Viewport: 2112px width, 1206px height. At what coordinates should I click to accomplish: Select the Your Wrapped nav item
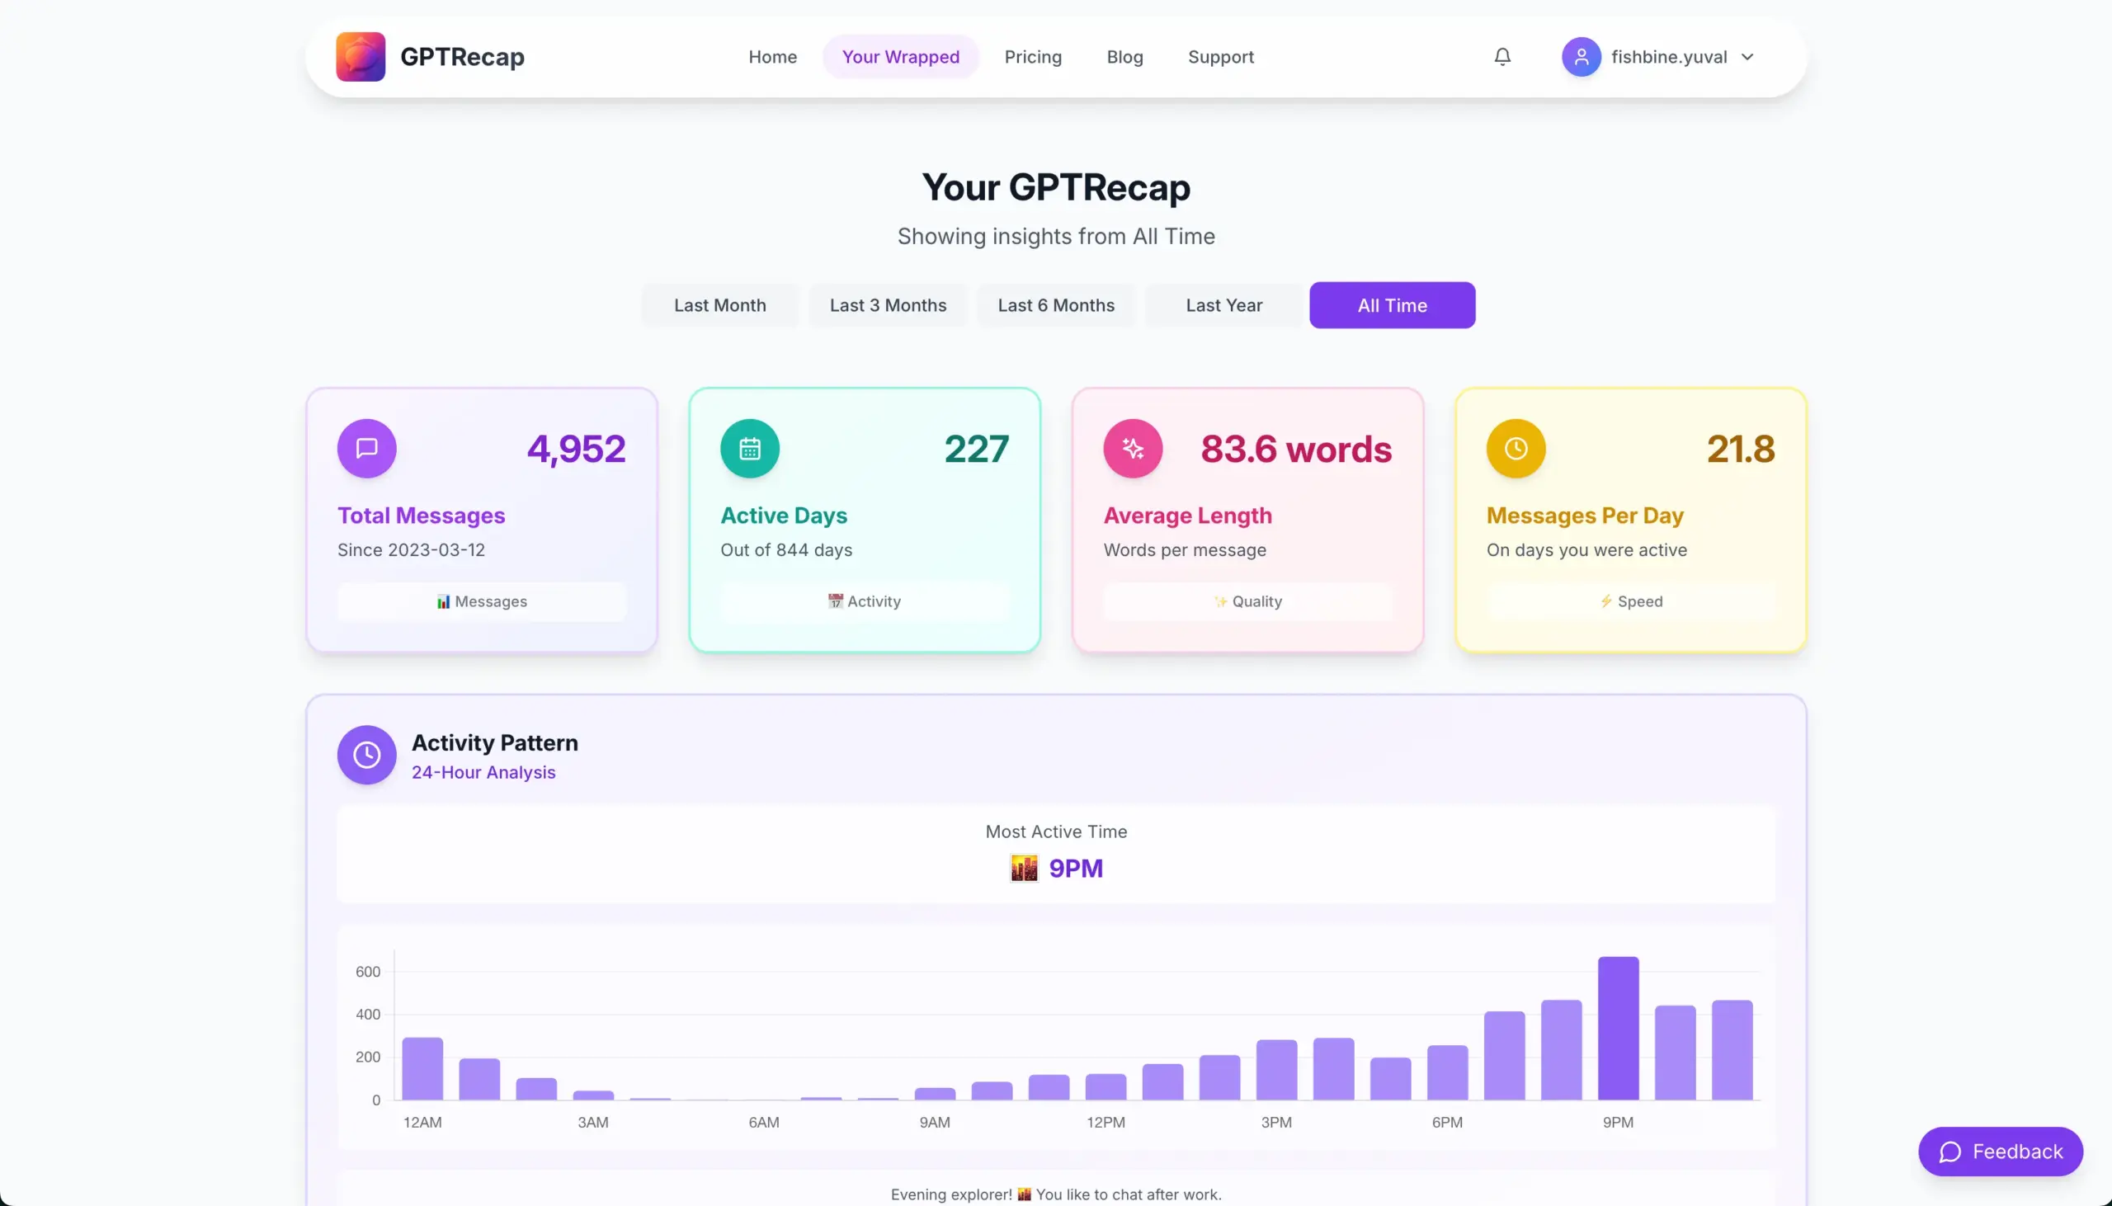pyautogui.click(x=900, y=56)
